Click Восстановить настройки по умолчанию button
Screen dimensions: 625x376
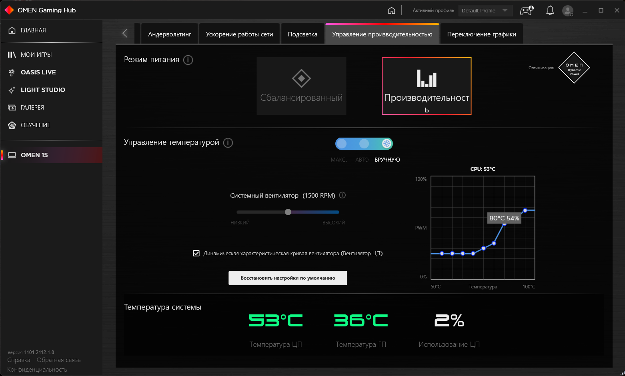point(288,278)
